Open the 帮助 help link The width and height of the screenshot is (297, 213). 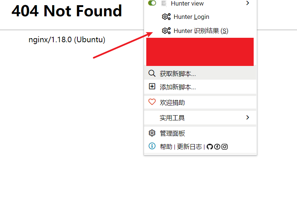[x=166, y=147]
